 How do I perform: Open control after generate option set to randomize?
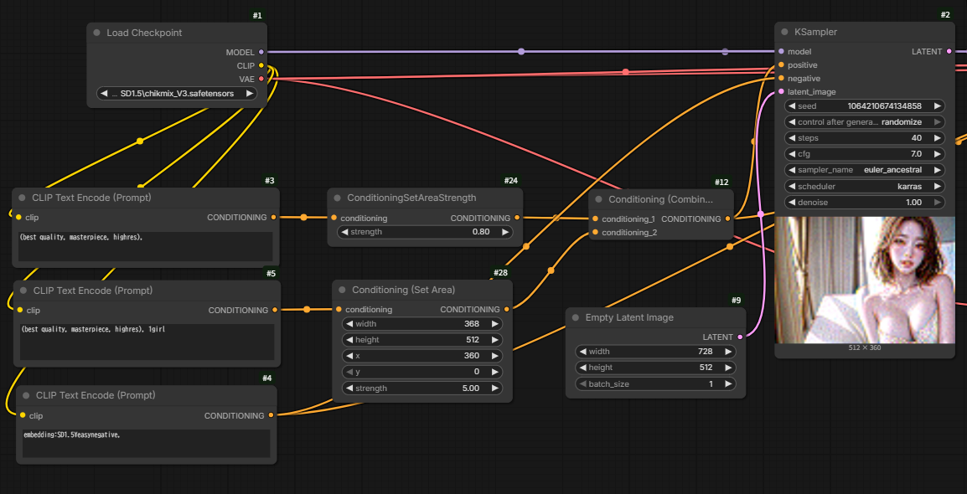click(865, 122)
